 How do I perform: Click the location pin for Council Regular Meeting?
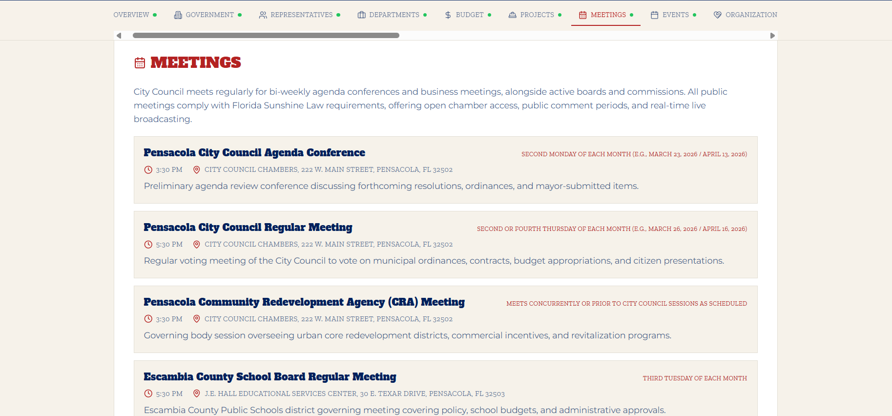pyautogui.click(x=197, y=245)
